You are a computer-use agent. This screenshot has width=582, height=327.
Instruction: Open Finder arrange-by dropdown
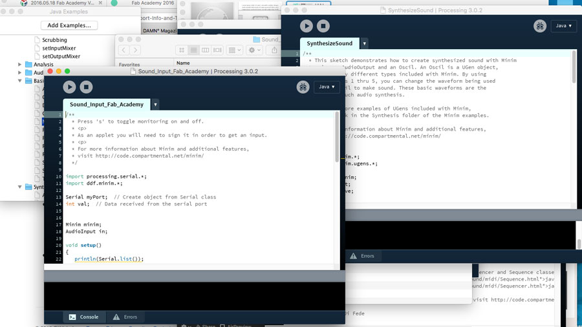(235, 50)
